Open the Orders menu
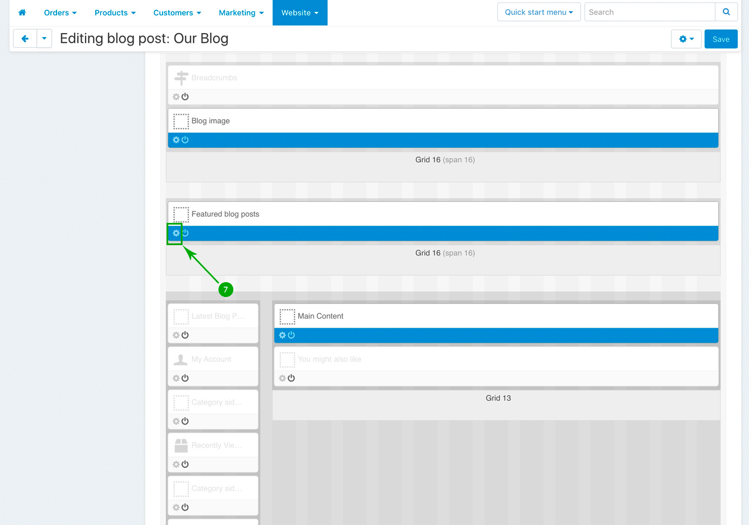This screenshot has width=749, height=525. [60, 13]
